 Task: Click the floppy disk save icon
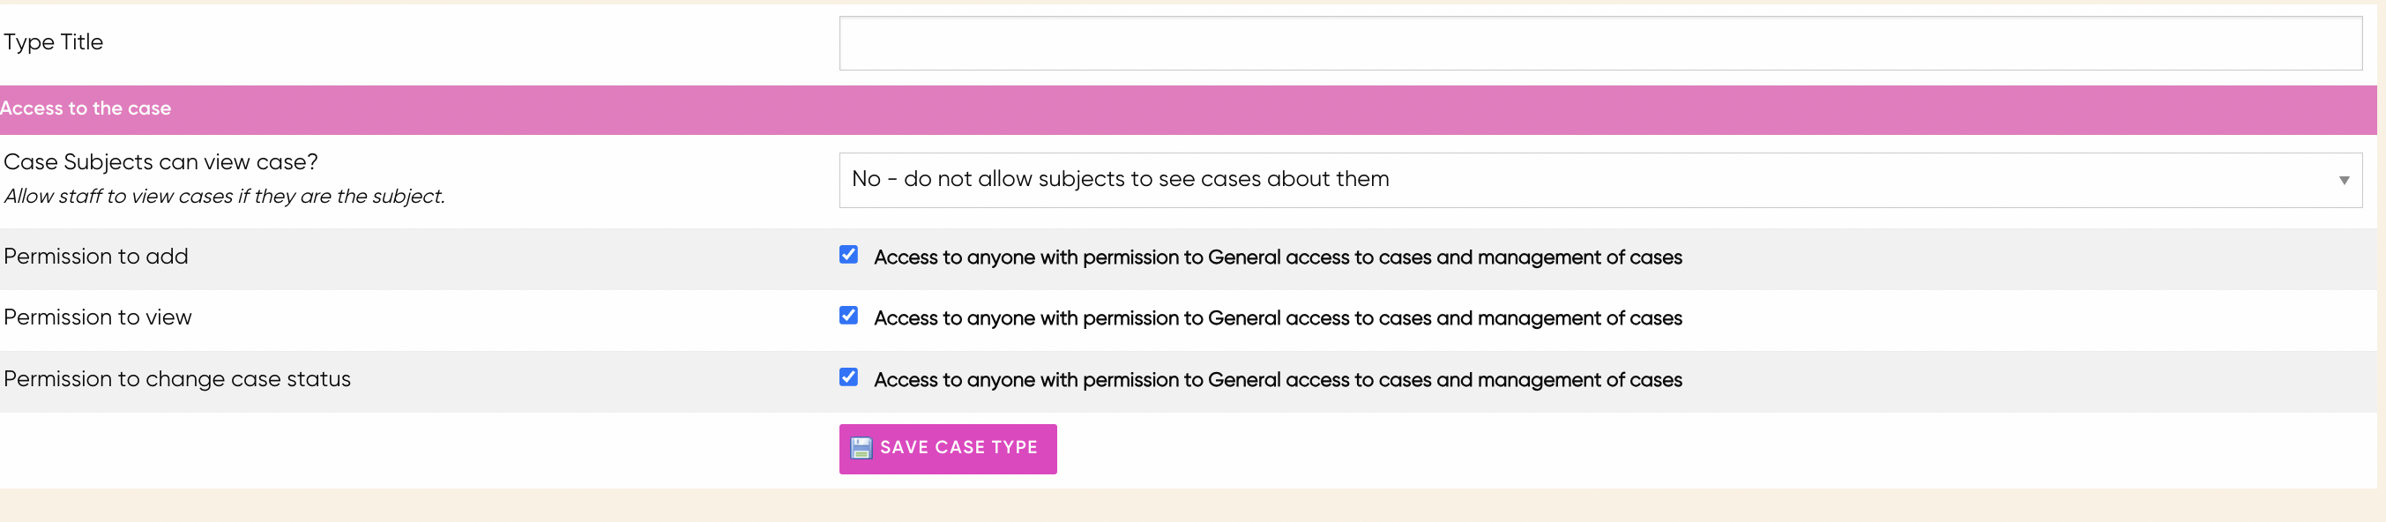click(861, 448)
